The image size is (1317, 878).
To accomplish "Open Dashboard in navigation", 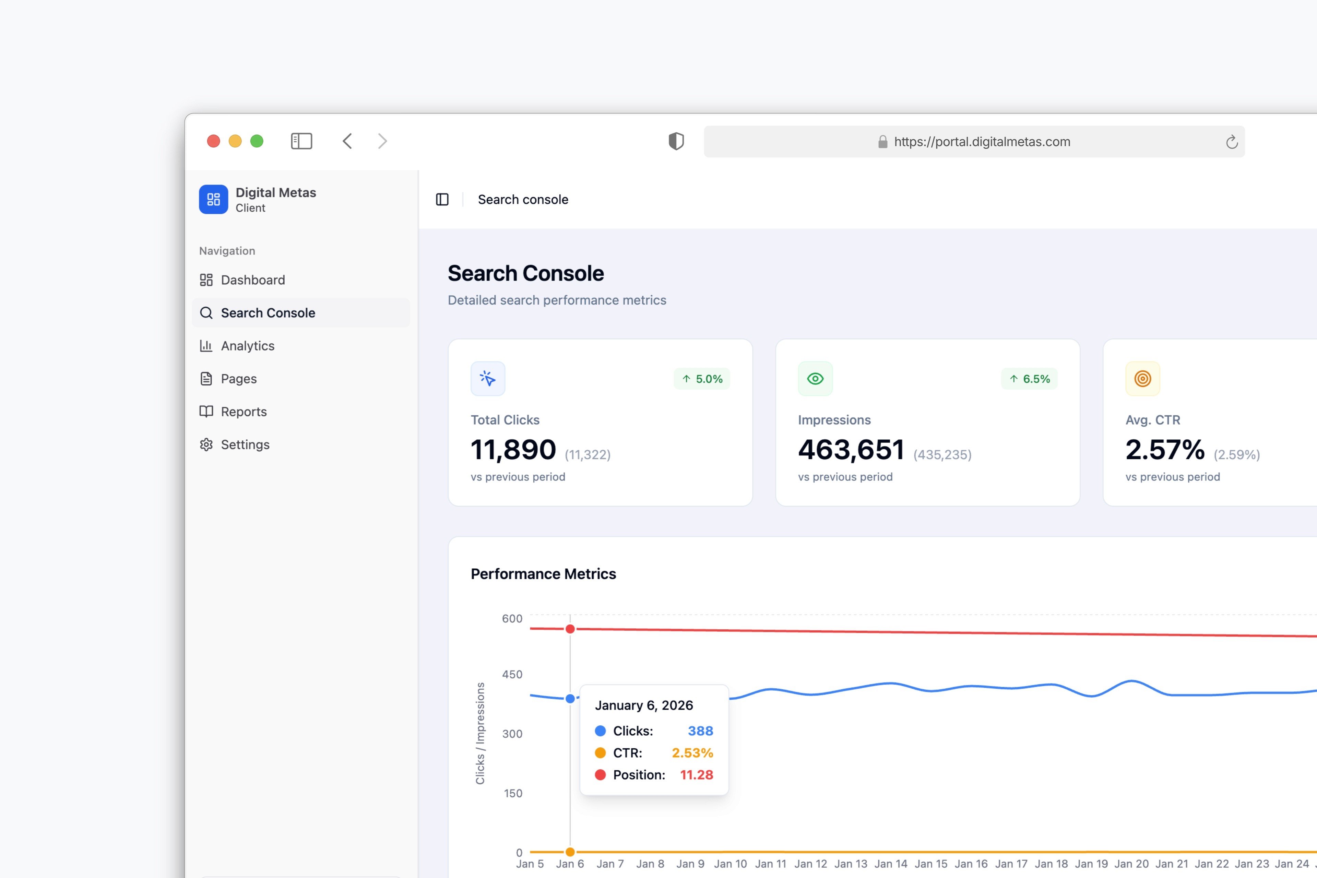I will point(252,280).
